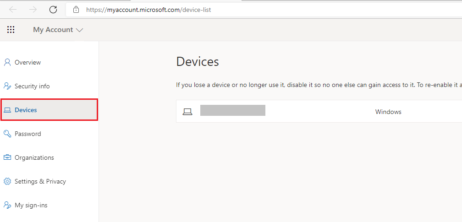Click the key icon beside Password
The width and height of the screenshot is (462, 222).
point(7,134)
